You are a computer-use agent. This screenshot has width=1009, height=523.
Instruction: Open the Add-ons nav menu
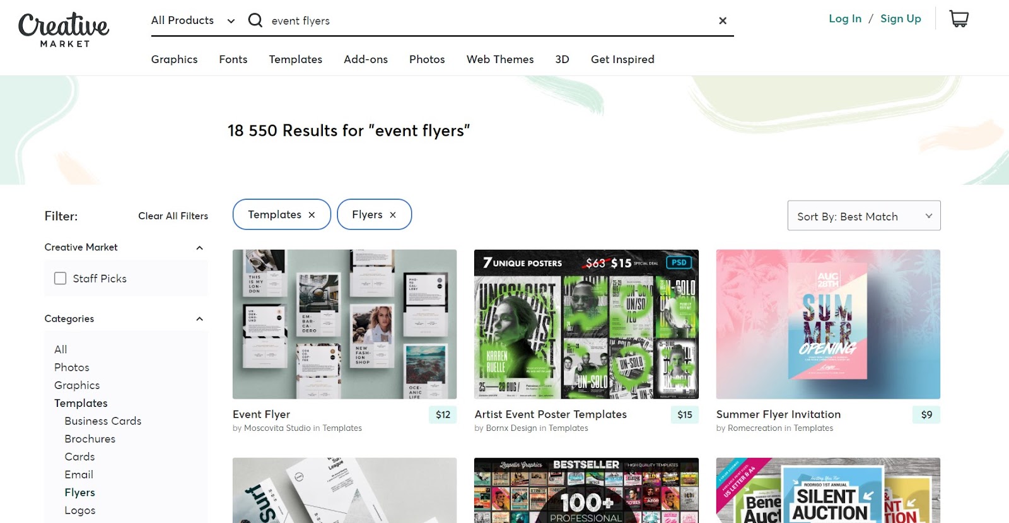pos(366,59)
